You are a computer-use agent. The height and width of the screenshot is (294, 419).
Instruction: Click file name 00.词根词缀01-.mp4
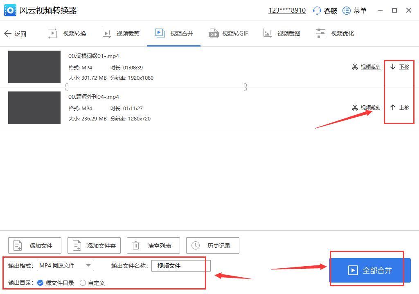pyautogui.click(x=94, y=56)
